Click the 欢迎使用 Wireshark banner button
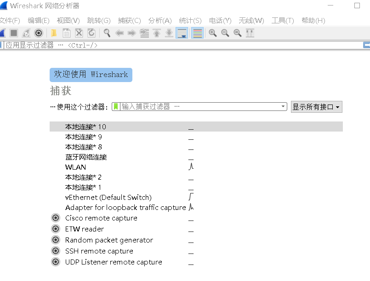This screenshot has width=370, height=281. tap(91, 75)
